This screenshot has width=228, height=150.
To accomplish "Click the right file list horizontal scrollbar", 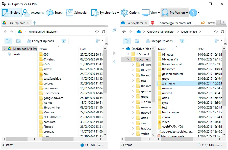I will tap(176, 139).
